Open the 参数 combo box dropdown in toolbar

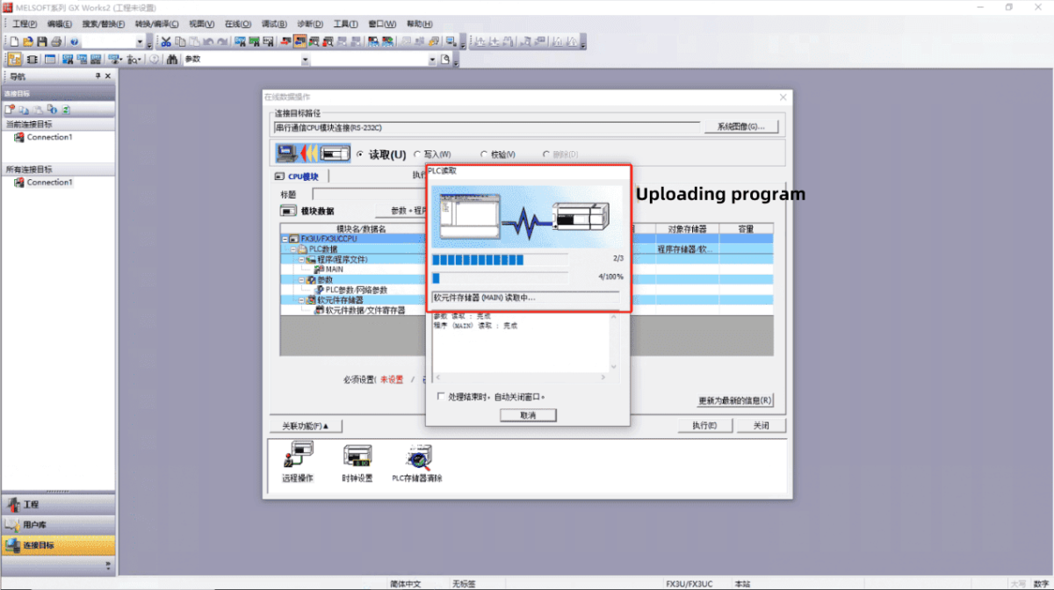[306, 59]
